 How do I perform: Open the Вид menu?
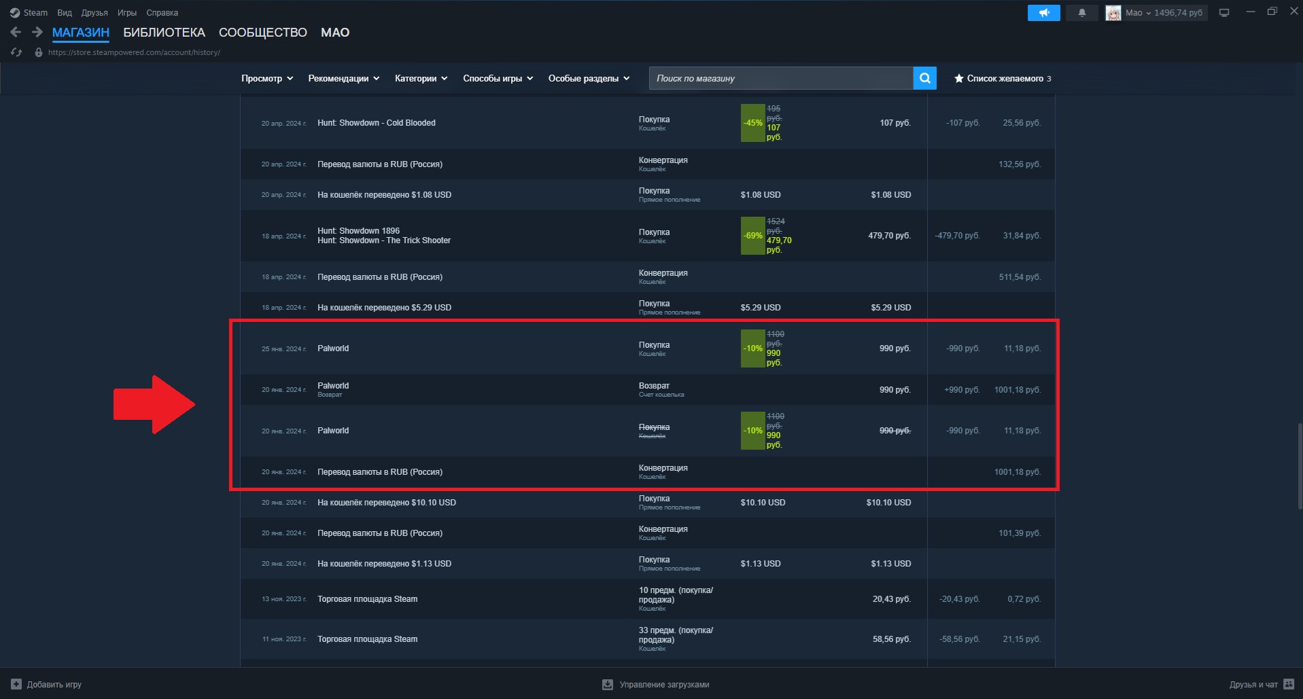[x=65, y=13]
